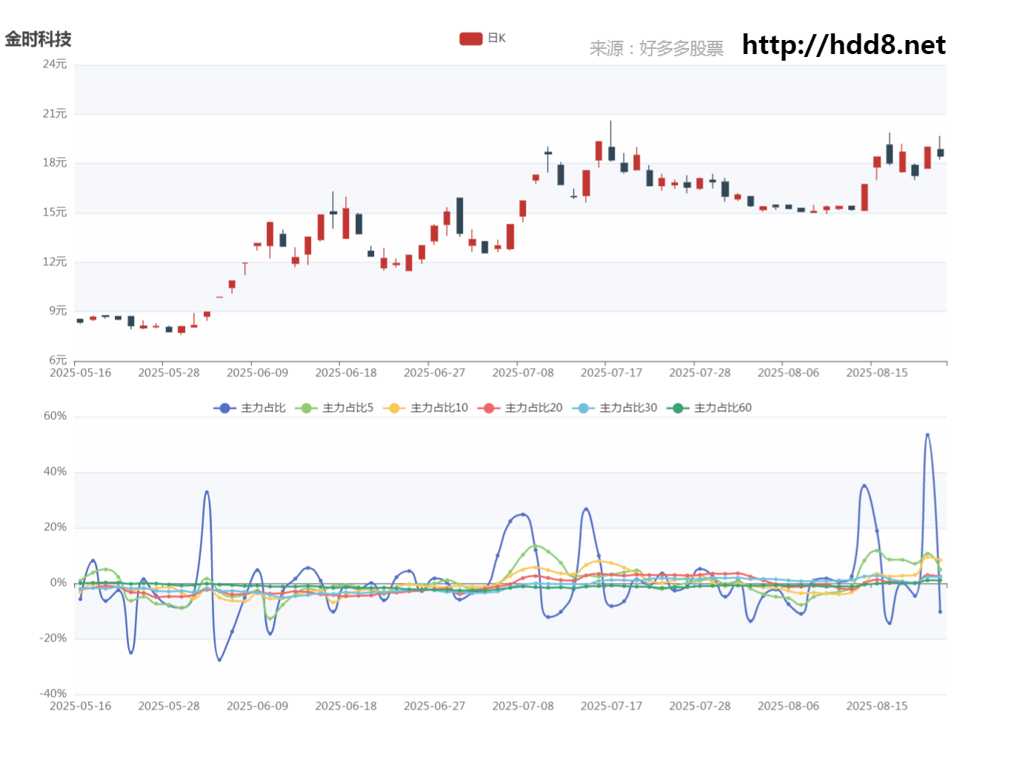This screenshot has height=768, width=1011.
Task: Toggle the 主力占比 blue line legend
Action: click(x=250, y=408)
